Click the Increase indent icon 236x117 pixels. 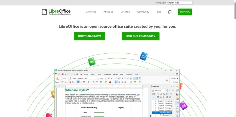point(131,78)
